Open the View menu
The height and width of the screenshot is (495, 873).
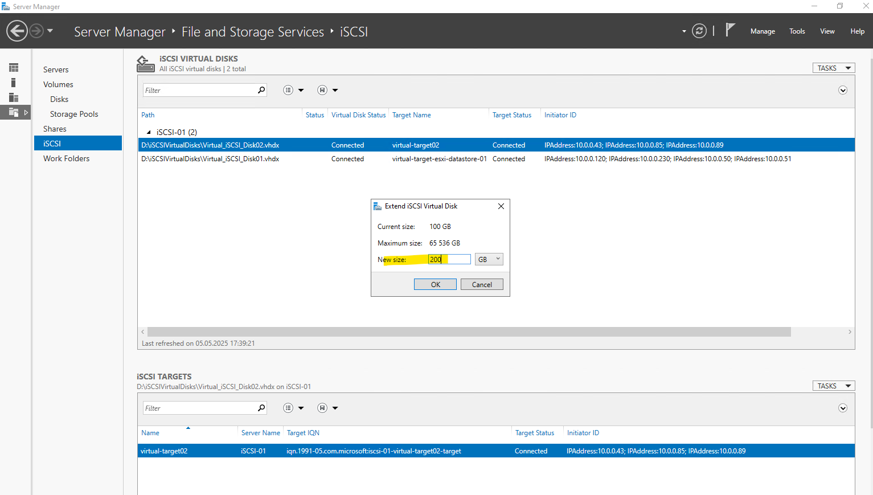coord(827,31)
